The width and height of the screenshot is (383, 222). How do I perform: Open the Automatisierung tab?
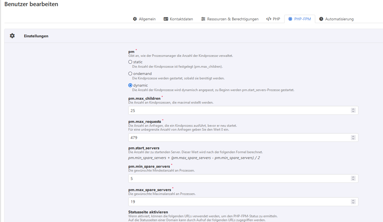[x=339, y=19]
